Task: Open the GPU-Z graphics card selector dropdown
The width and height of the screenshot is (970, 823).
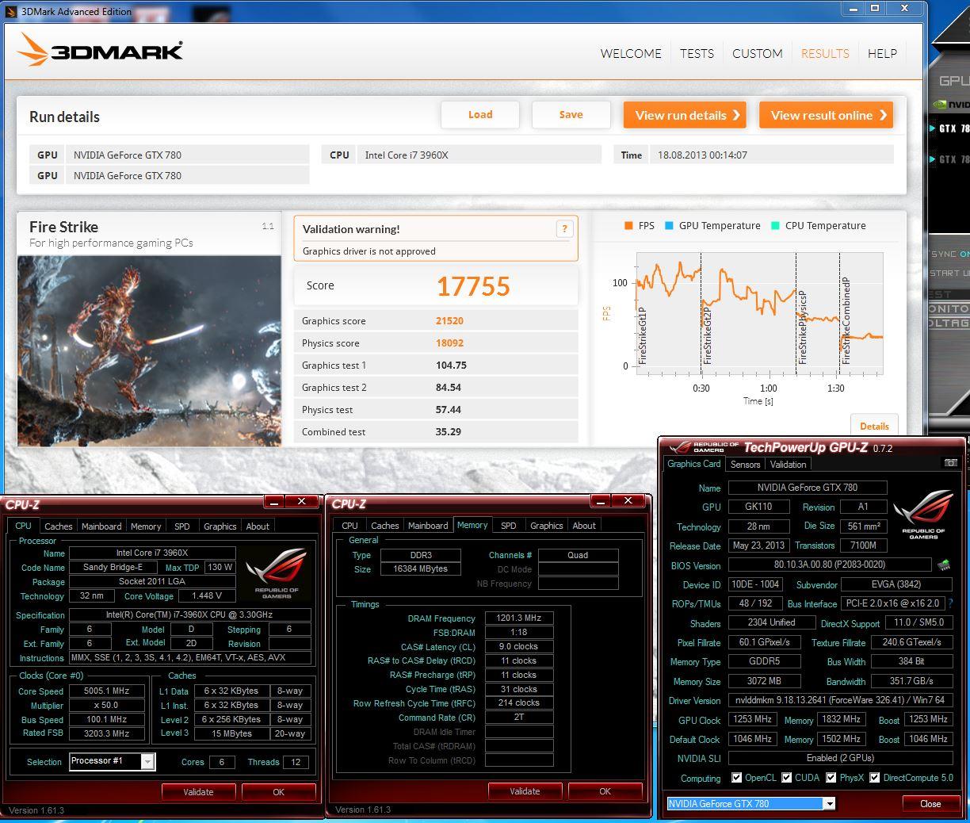Action: (829, 804)
